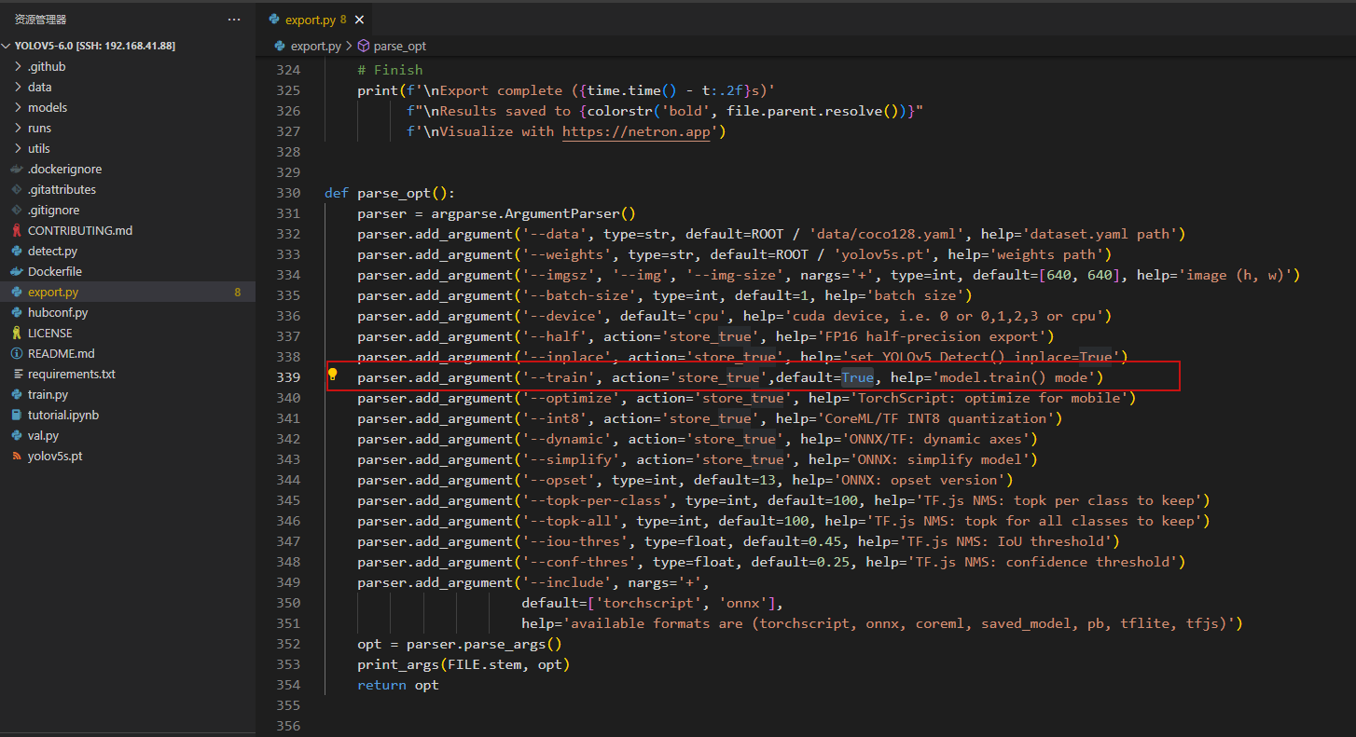The image size is (1356, 737).
Task: Open hubconf.py from the explorer
Action: pyautogui.click(x=128, y=312)
